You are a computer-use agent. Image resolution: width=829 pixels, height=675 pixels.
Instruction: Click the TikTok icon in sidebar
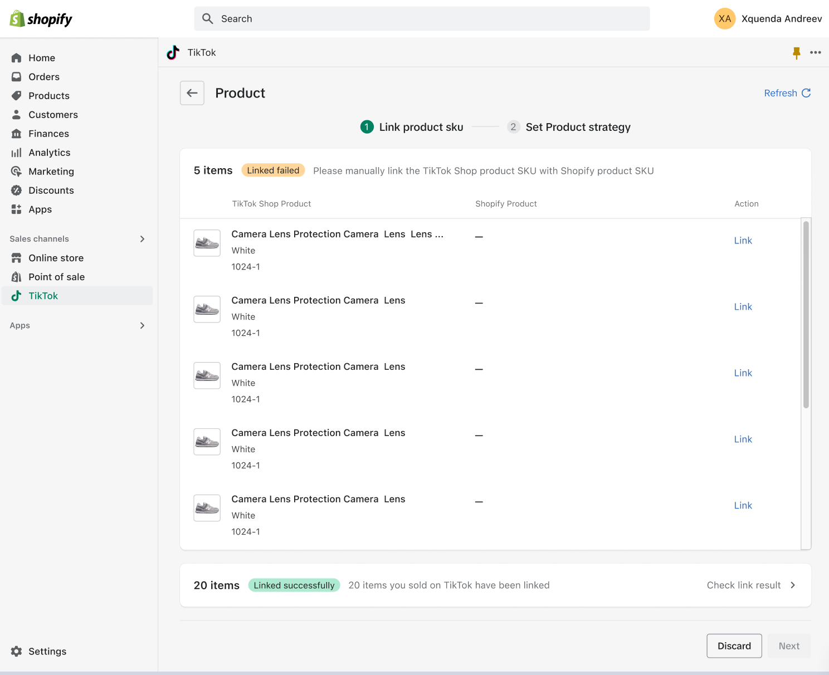tap(17, 296)
